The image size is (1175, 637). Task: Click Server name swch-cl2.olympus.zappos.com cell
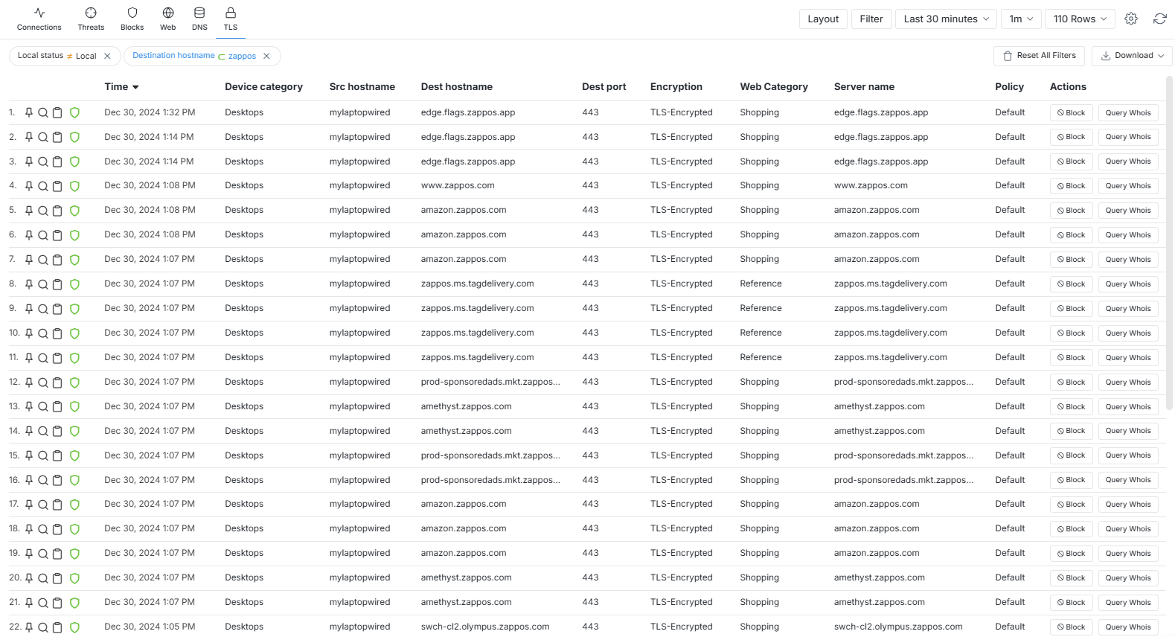pyautogui.click(x=898, y=627)
